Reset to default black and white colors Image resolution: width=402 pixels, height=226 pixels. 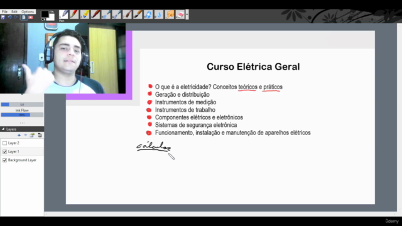coord(43,19)
